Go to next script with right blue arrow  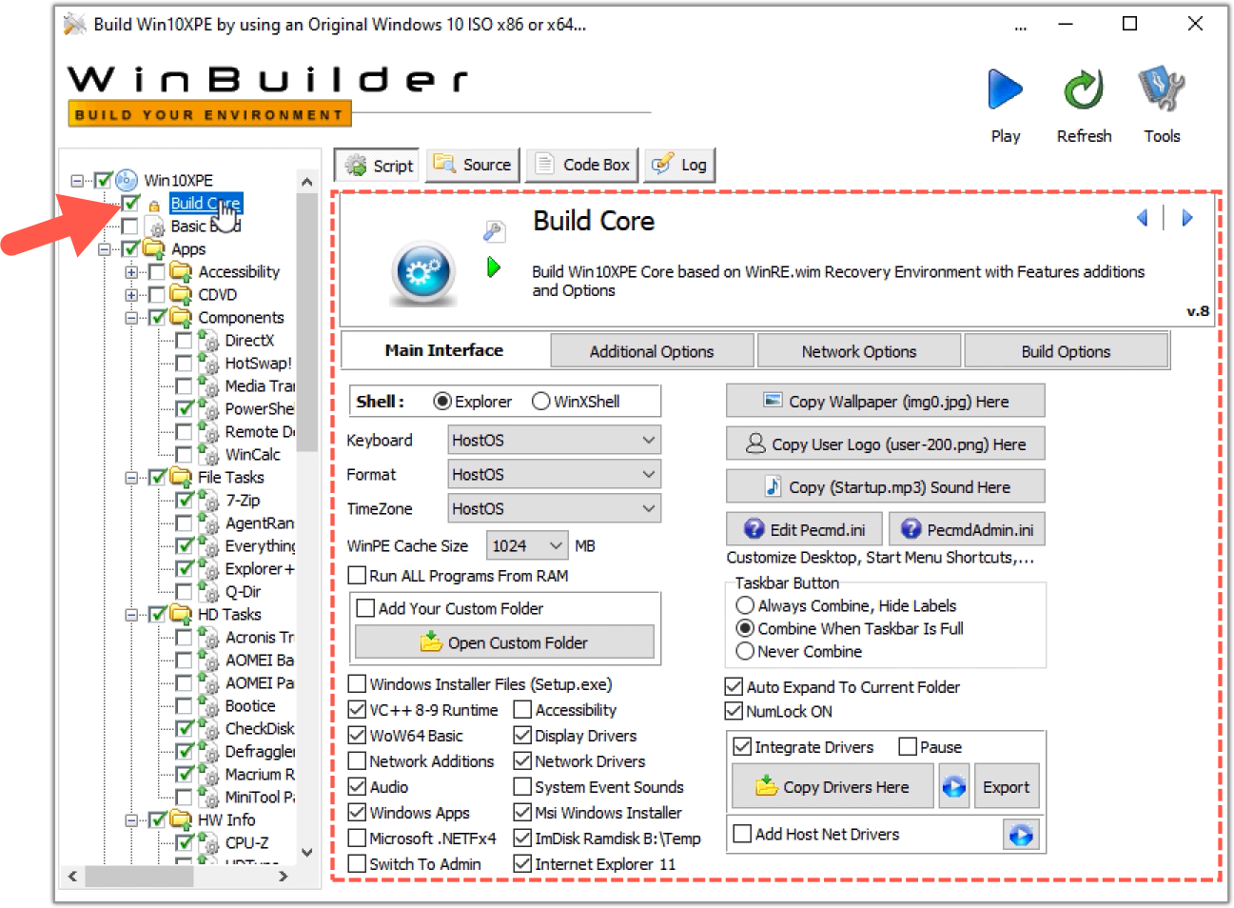click(1186, 218)
